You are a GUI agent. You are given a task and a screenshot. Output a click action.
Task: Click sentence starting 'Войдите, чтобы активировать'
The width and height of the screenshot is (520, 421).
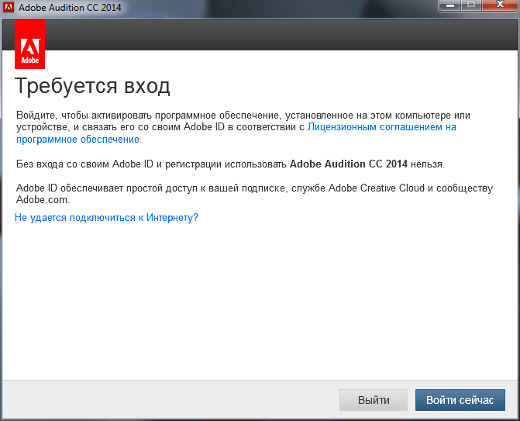[243, 127]
